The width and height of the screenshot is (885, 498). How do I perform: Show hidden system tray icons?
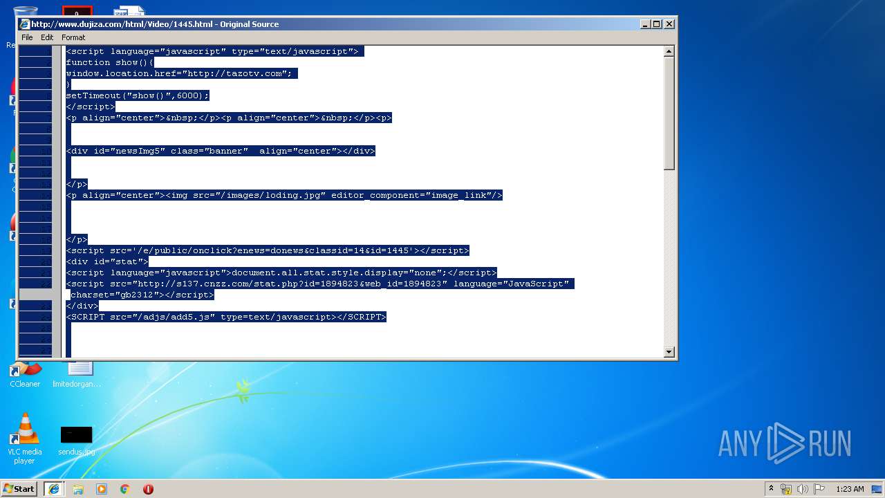point(771,488)
